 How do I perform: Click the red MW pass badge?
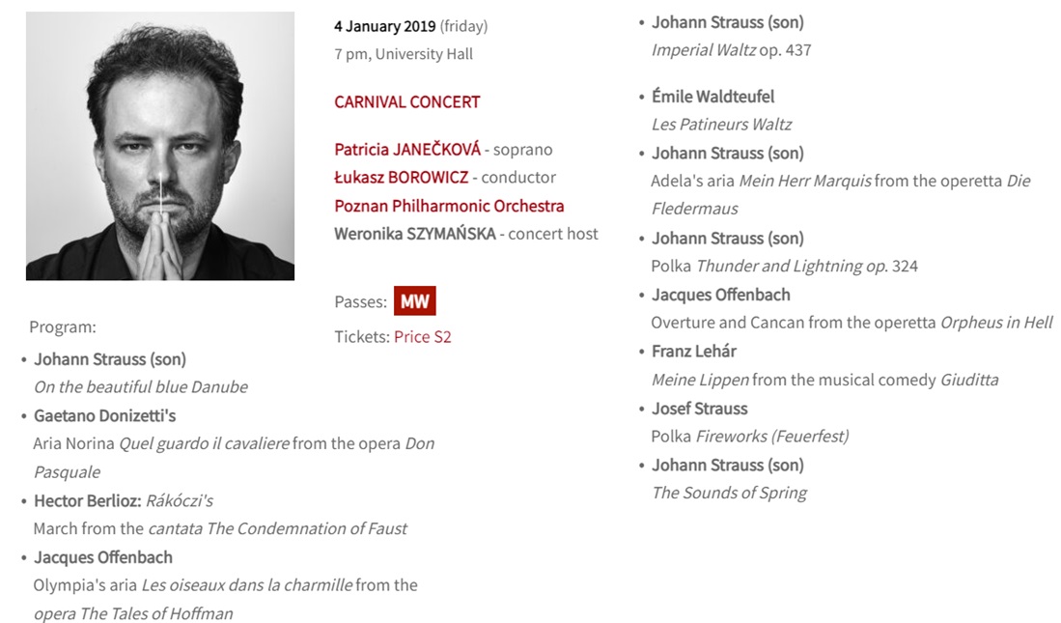click(414, 301)
